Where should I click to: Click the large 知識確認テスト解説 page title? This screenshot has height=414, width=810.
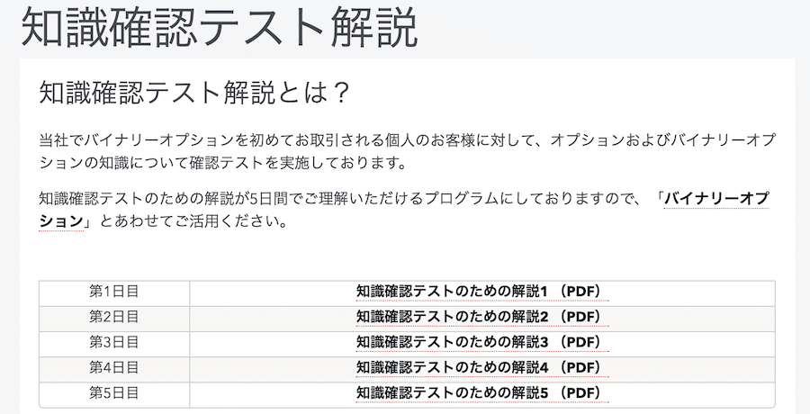[x=220, y=27]
